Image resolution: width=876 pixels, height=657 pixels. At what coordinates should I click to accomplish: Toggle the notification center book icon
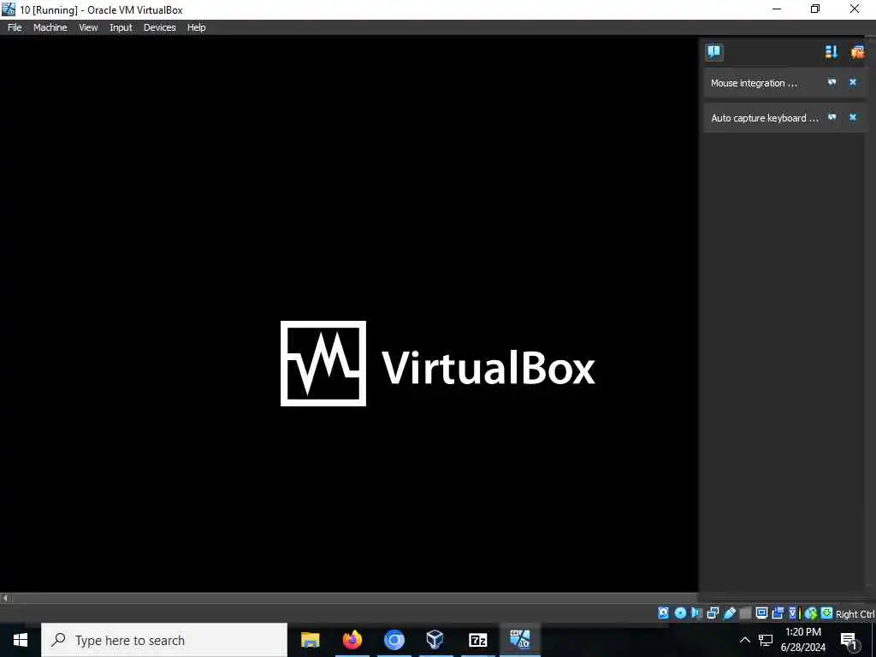tap(714, 52)
